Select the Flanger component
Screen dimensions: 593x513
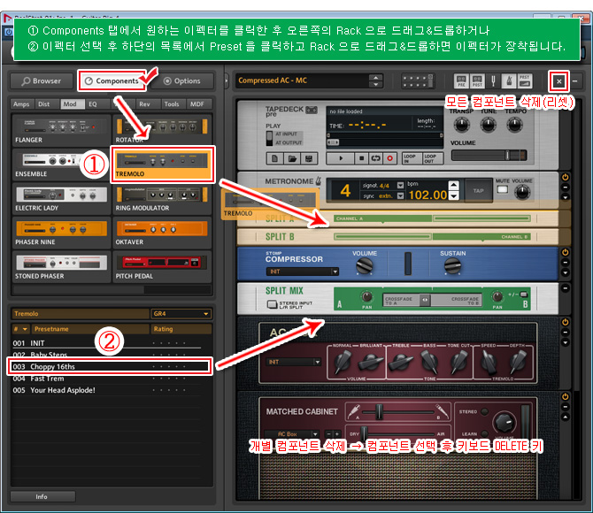click(62, 130)
